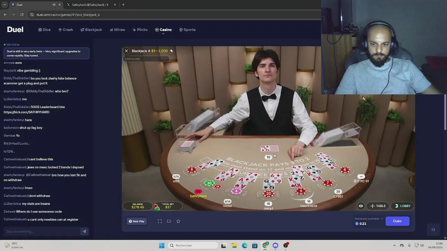Switch to theater mode view

point(169,221)
